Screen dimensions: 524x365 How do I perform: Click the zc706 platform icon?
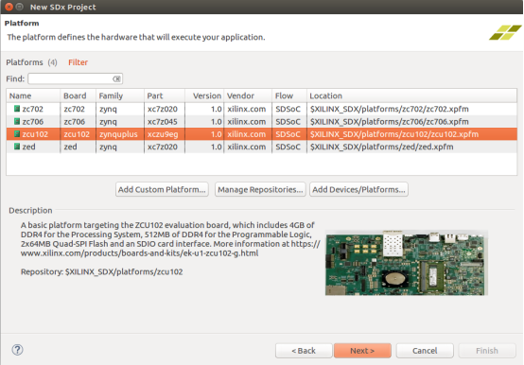pyautogui.click(x=17, y=122)
